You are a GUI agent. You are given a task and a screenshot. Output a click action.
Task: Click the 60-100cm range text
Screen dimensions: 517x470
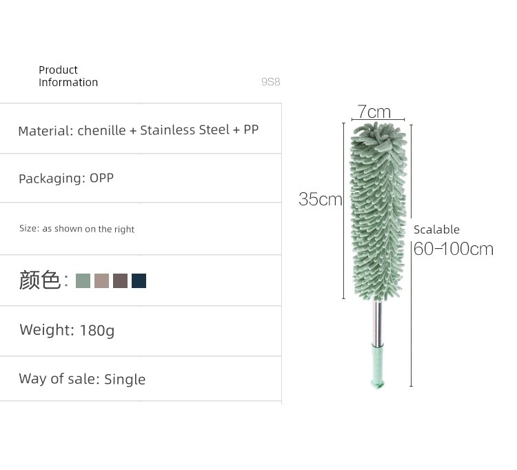(454, 249)
